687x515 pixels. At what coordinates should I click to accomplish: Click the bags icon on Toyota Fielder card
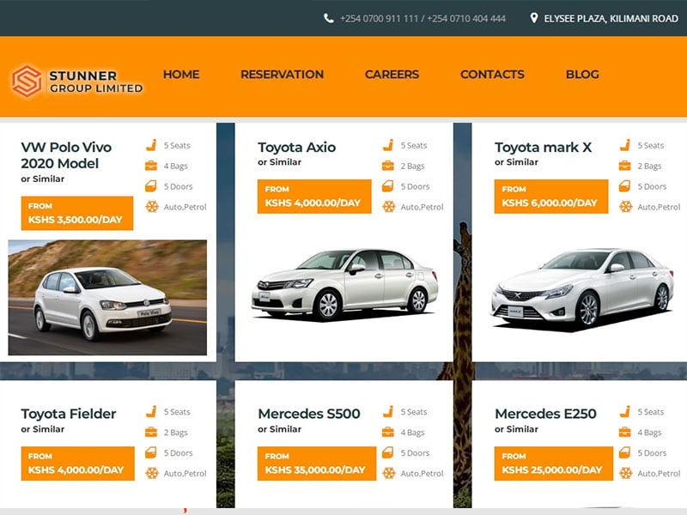coord(151,433)
